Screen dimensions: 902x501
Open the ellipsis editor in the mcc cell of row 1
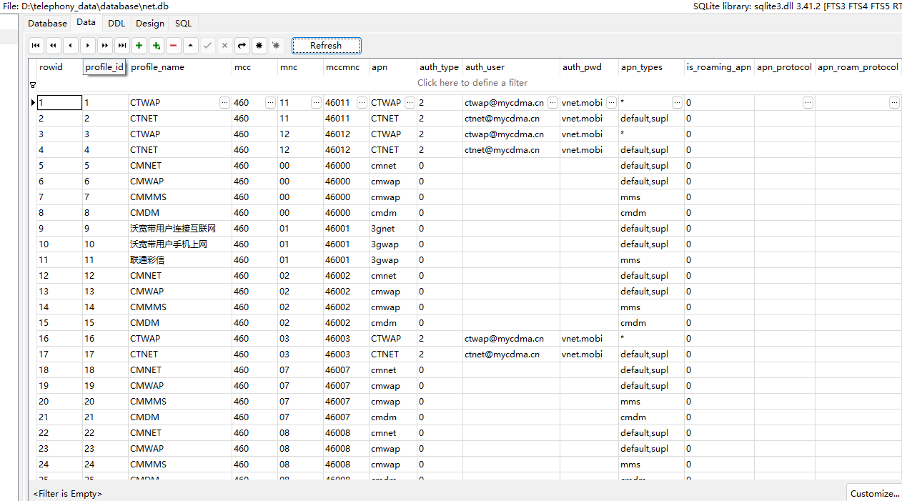click(270, 103)
